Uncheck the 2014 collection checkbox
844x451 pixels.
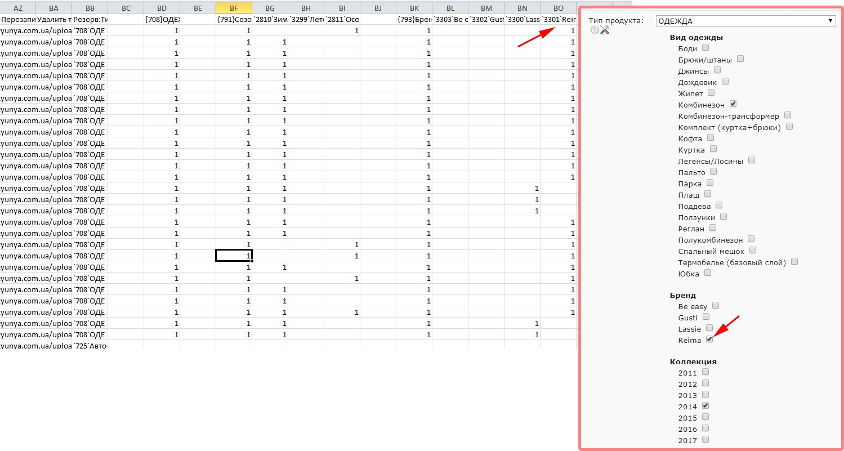705,406
